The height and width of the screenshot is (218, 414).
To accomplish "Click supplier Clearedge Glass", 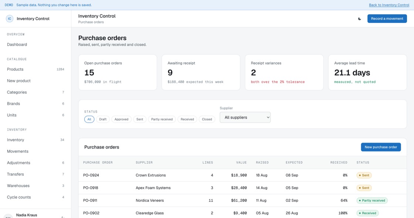I will click(x=150, y=213).
